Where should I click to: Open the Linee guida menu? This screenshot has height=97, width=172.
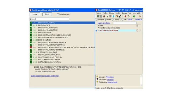click(x=137, y=13)
